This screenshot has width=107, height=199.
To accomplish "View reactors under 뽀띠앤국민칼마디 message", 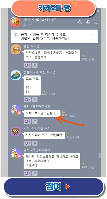I will (35, 121).
